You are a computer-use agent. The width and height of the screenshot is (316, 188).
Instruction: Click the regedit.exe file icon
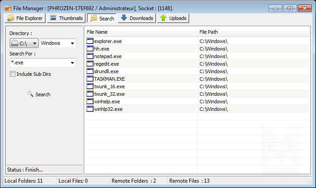tap(90, 64)
